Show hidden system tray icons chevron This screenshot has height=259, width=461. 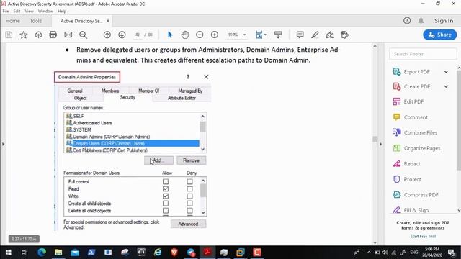(x=369, y=253)
